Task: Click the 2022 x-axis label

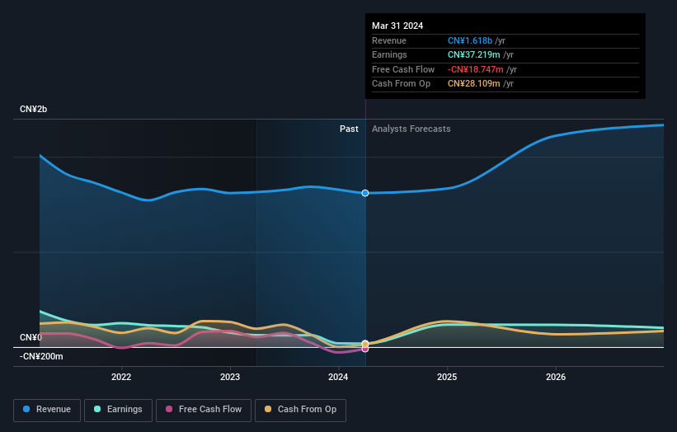Action: [121, 378]
